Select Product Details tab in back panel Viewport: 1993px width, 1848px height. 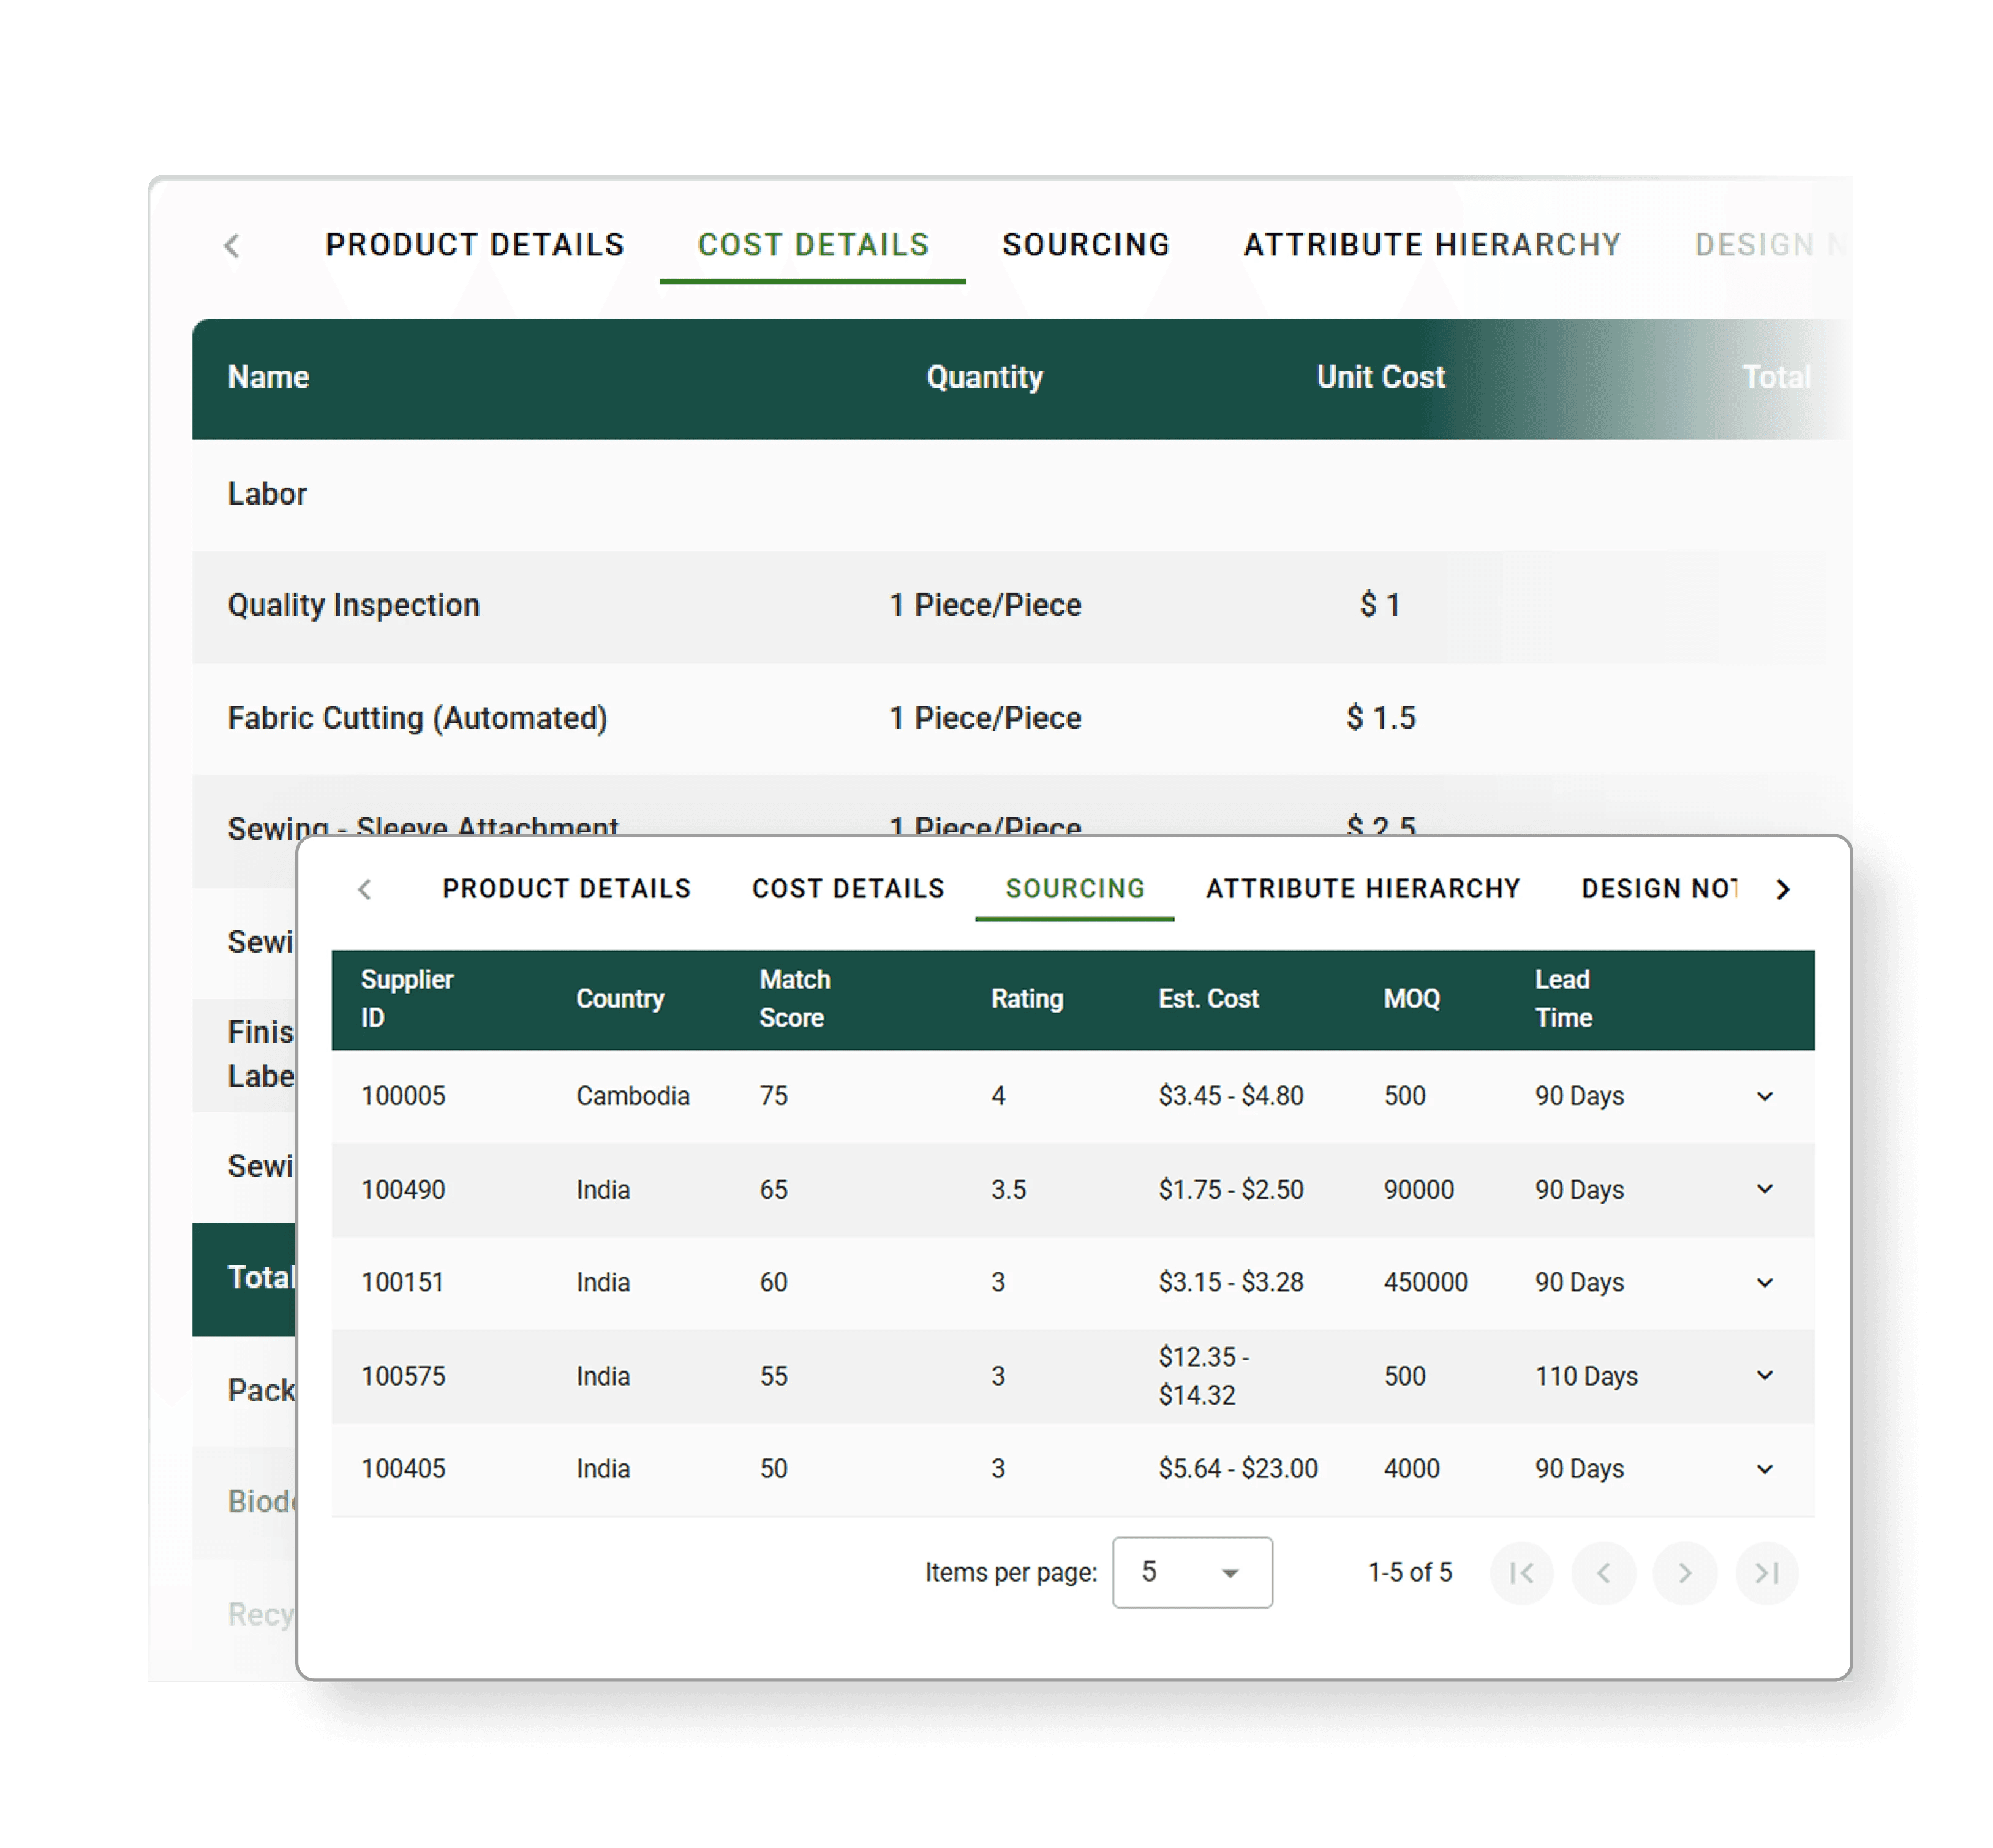475,245
